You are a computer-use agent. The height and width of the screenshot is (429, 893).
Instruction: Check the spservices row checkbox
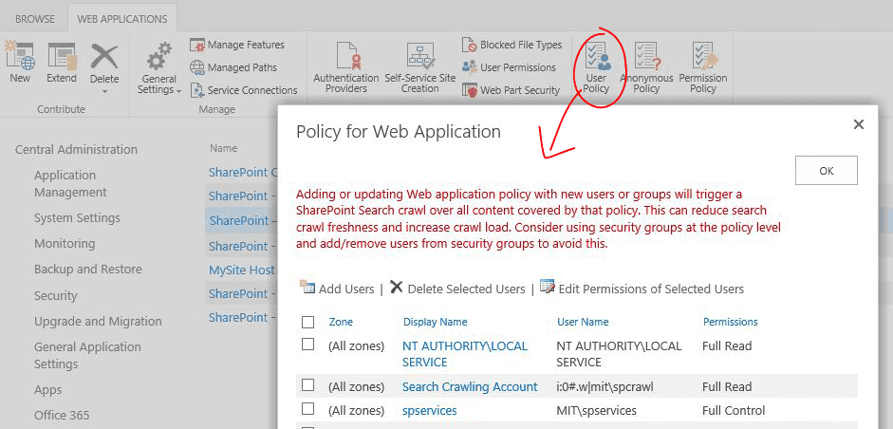[x=308, y=408]
